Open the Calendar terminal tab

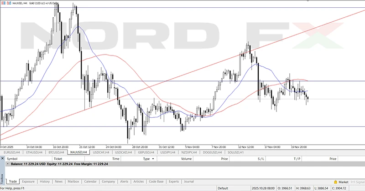90,181
